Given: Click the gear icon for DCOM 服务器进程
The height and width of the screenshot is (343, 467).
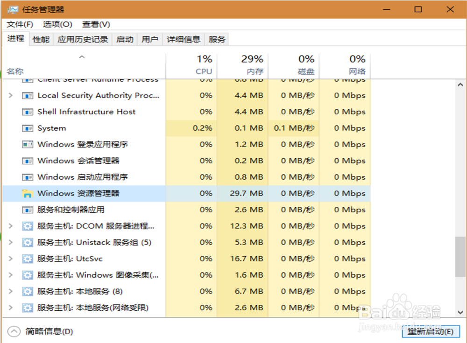Looking at the screenshot, I should [x=28, y=226].
